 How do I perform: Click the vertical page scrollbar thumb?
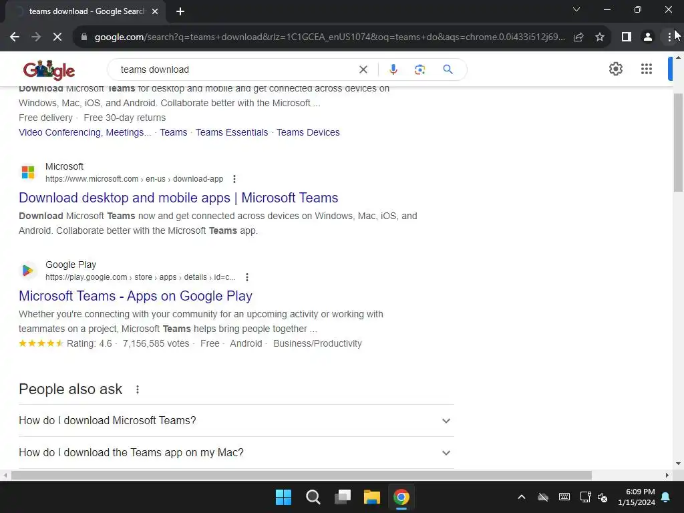tap(679, 142)
